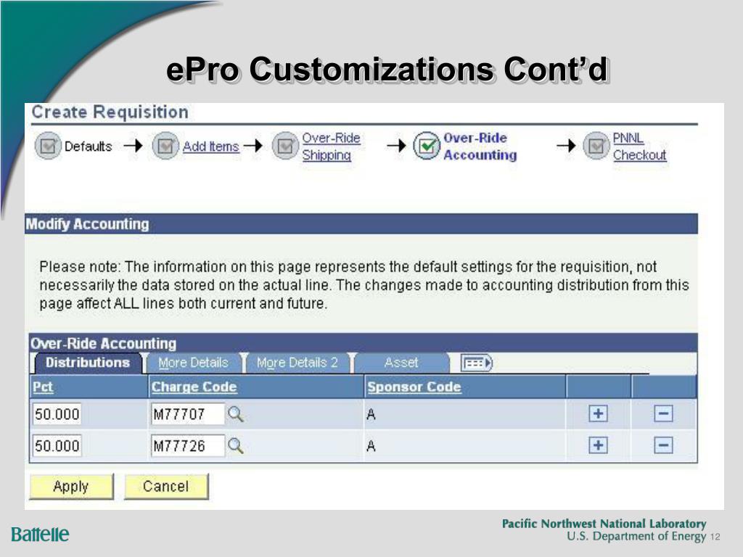
Task: Click the Defaults step icon
Action: [x=48, y=146]
